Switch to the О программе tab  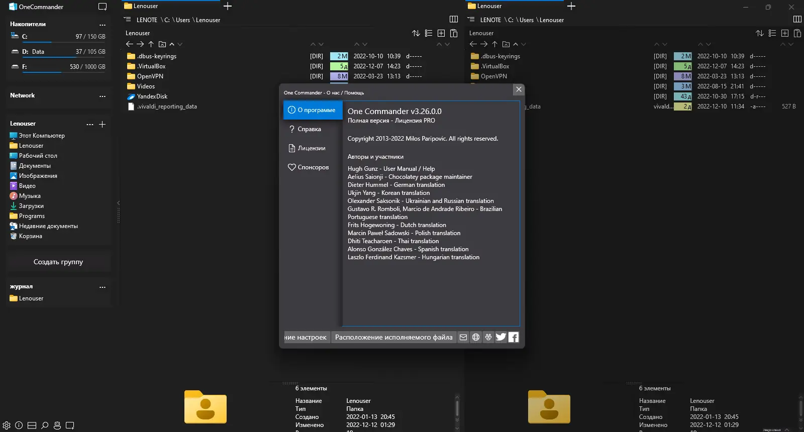click(313, 110)
